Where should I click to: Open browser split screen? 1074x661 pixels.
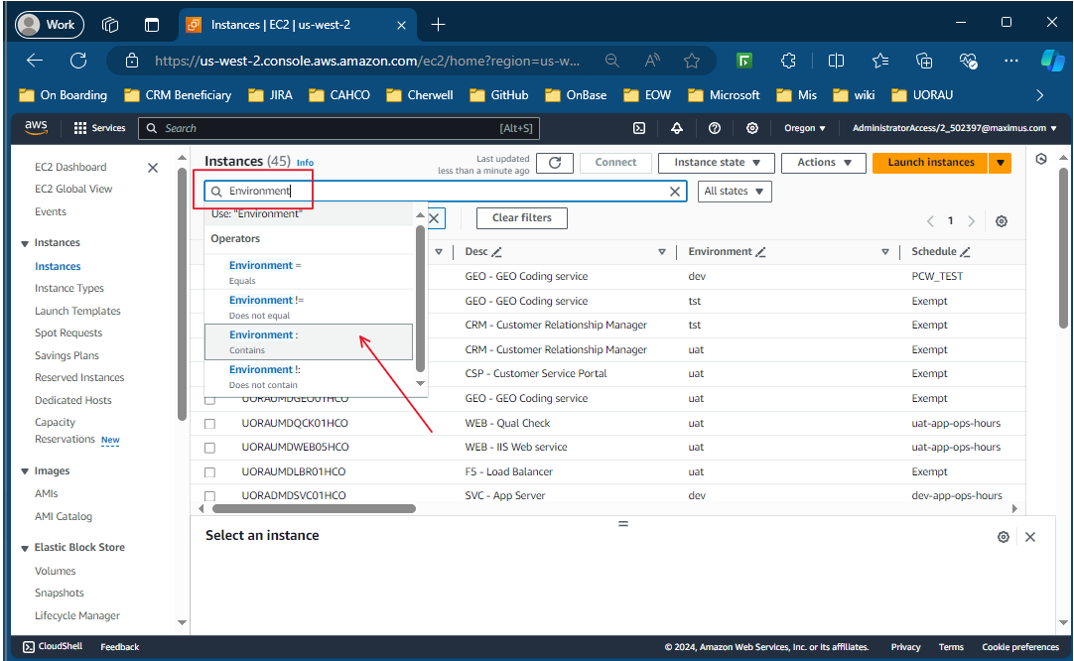coord(836,61)
